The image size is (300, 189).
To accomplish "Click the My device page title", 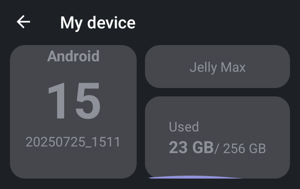I will click(x=97, y=23).
